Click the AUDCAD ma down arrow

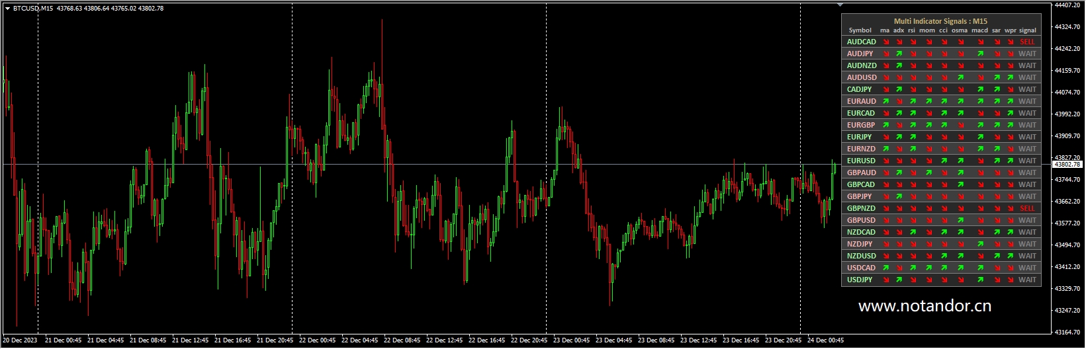(x=885, y=42)
